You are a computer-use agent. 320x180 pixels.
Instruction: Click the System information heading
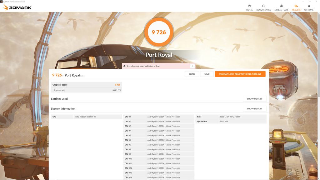pos(63,108)
